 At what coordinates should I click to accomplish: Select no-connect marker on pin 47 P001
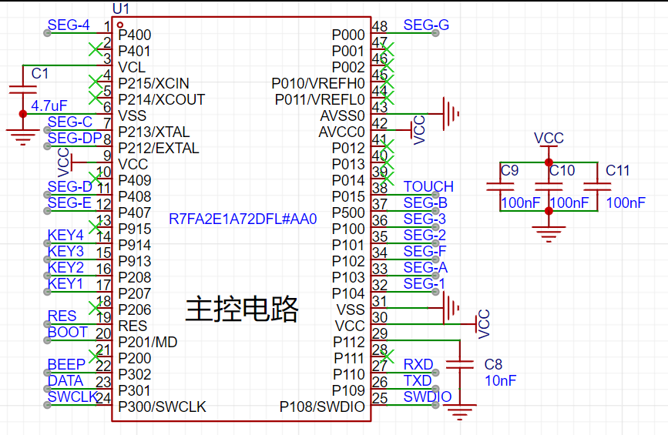(x=387, y=49)
